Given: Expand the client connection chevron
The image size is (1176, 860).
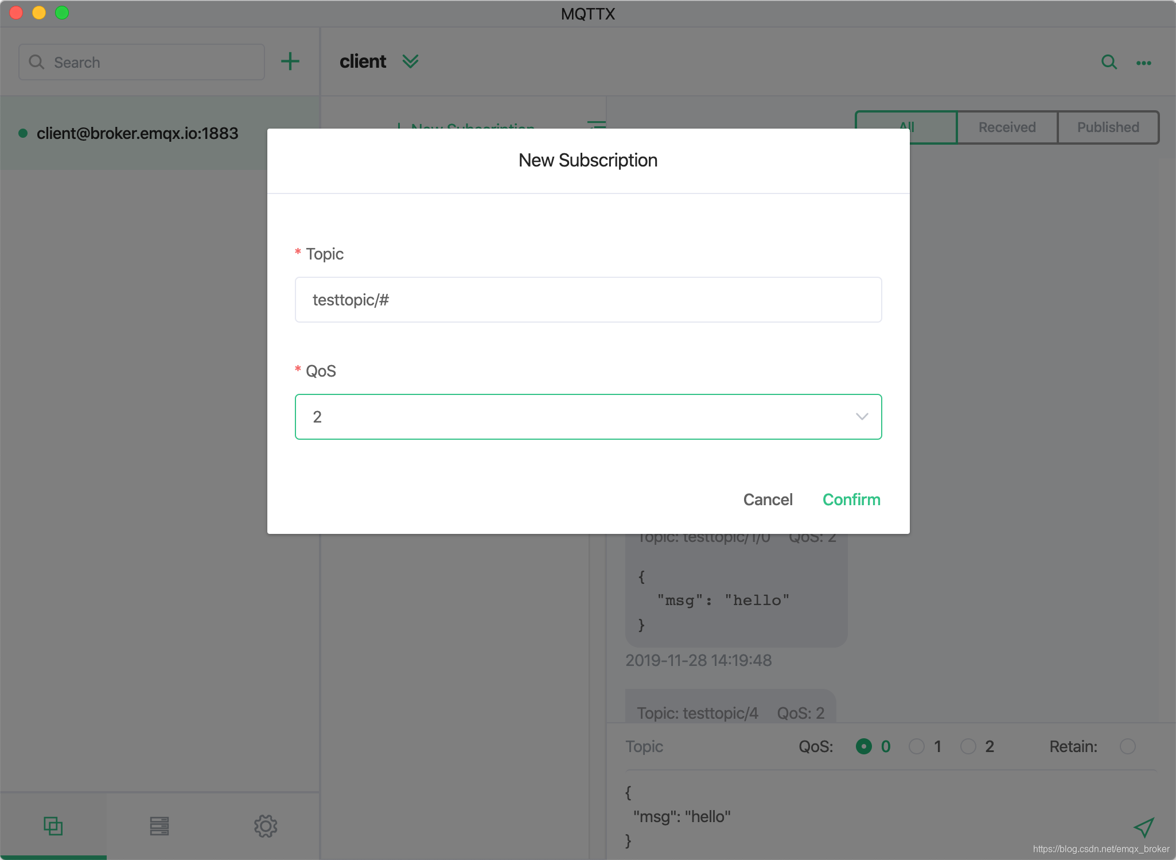Looking at the screenshot, I should [410, 62].
